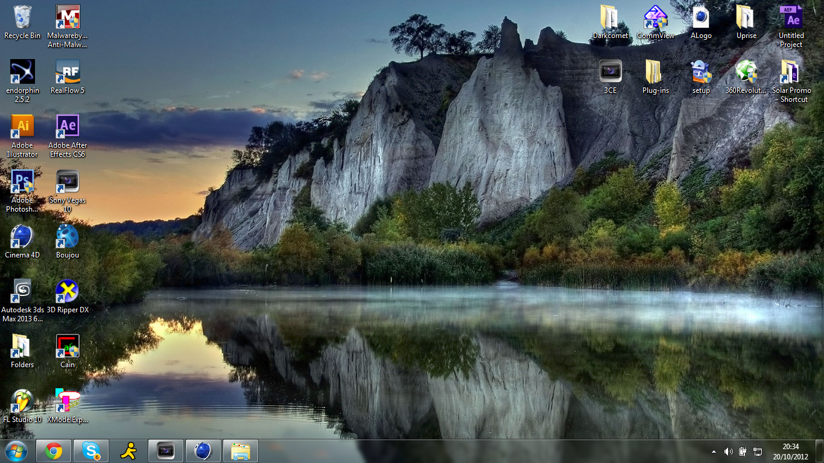Select the Uprise folder on the desktop

tap(746, 22)
